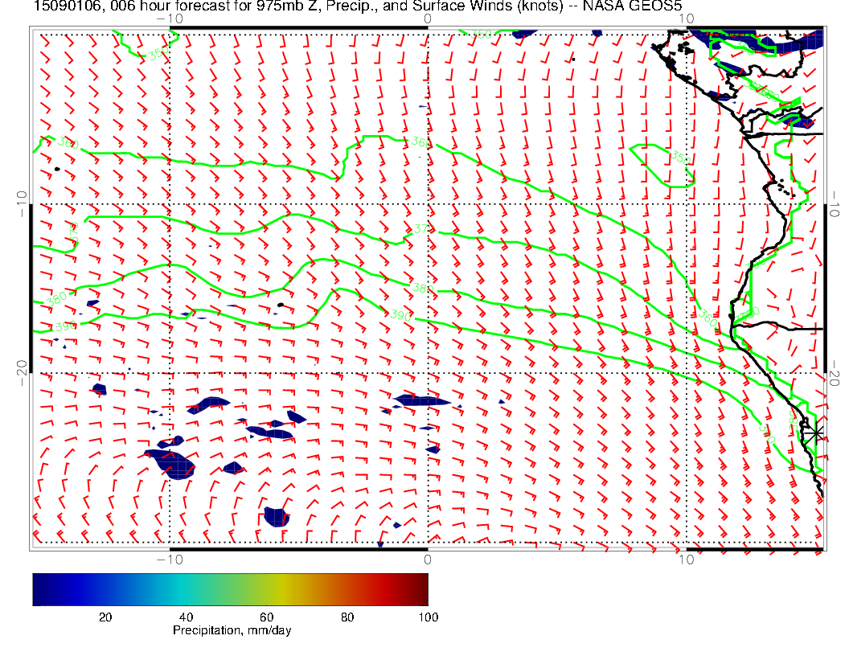Click the dark red end of colorbar
The image size is (849, 656).
[422, 588]
